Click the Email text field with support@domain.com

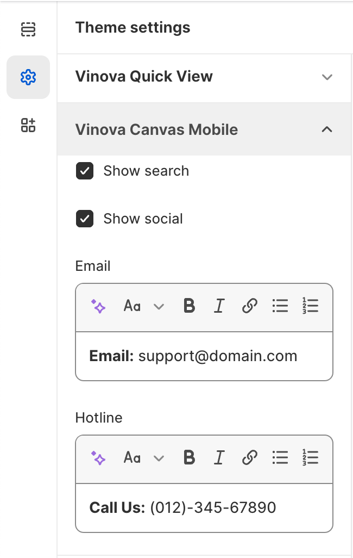tap(204, 357)
